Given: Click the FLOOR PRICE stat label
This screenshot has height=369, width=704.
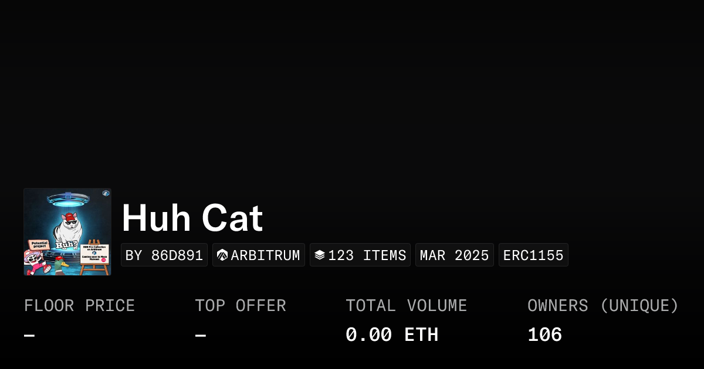Looking at the screenshot, I should pyautogui.click(x=79, y=305).
